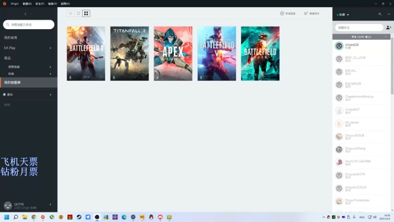Go forward with the right navigation arrow
Screen dimensions: 394x222
[31, 14]
